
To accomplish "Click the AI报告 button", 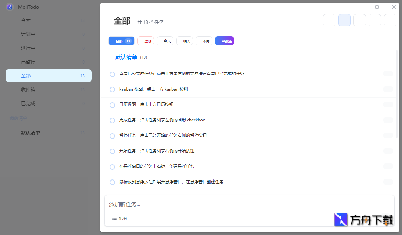I will (x=224, y=41).
